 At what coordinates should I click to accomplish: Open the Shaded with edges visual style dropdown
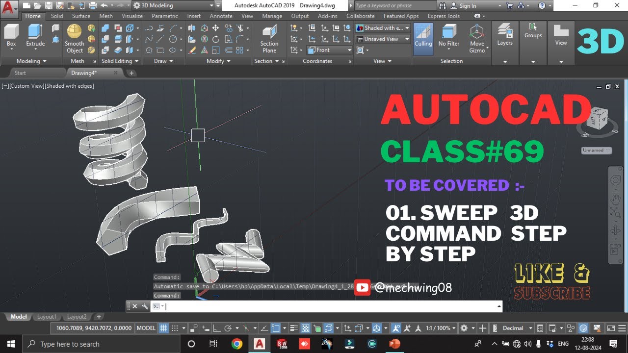(x=383, y=28)
